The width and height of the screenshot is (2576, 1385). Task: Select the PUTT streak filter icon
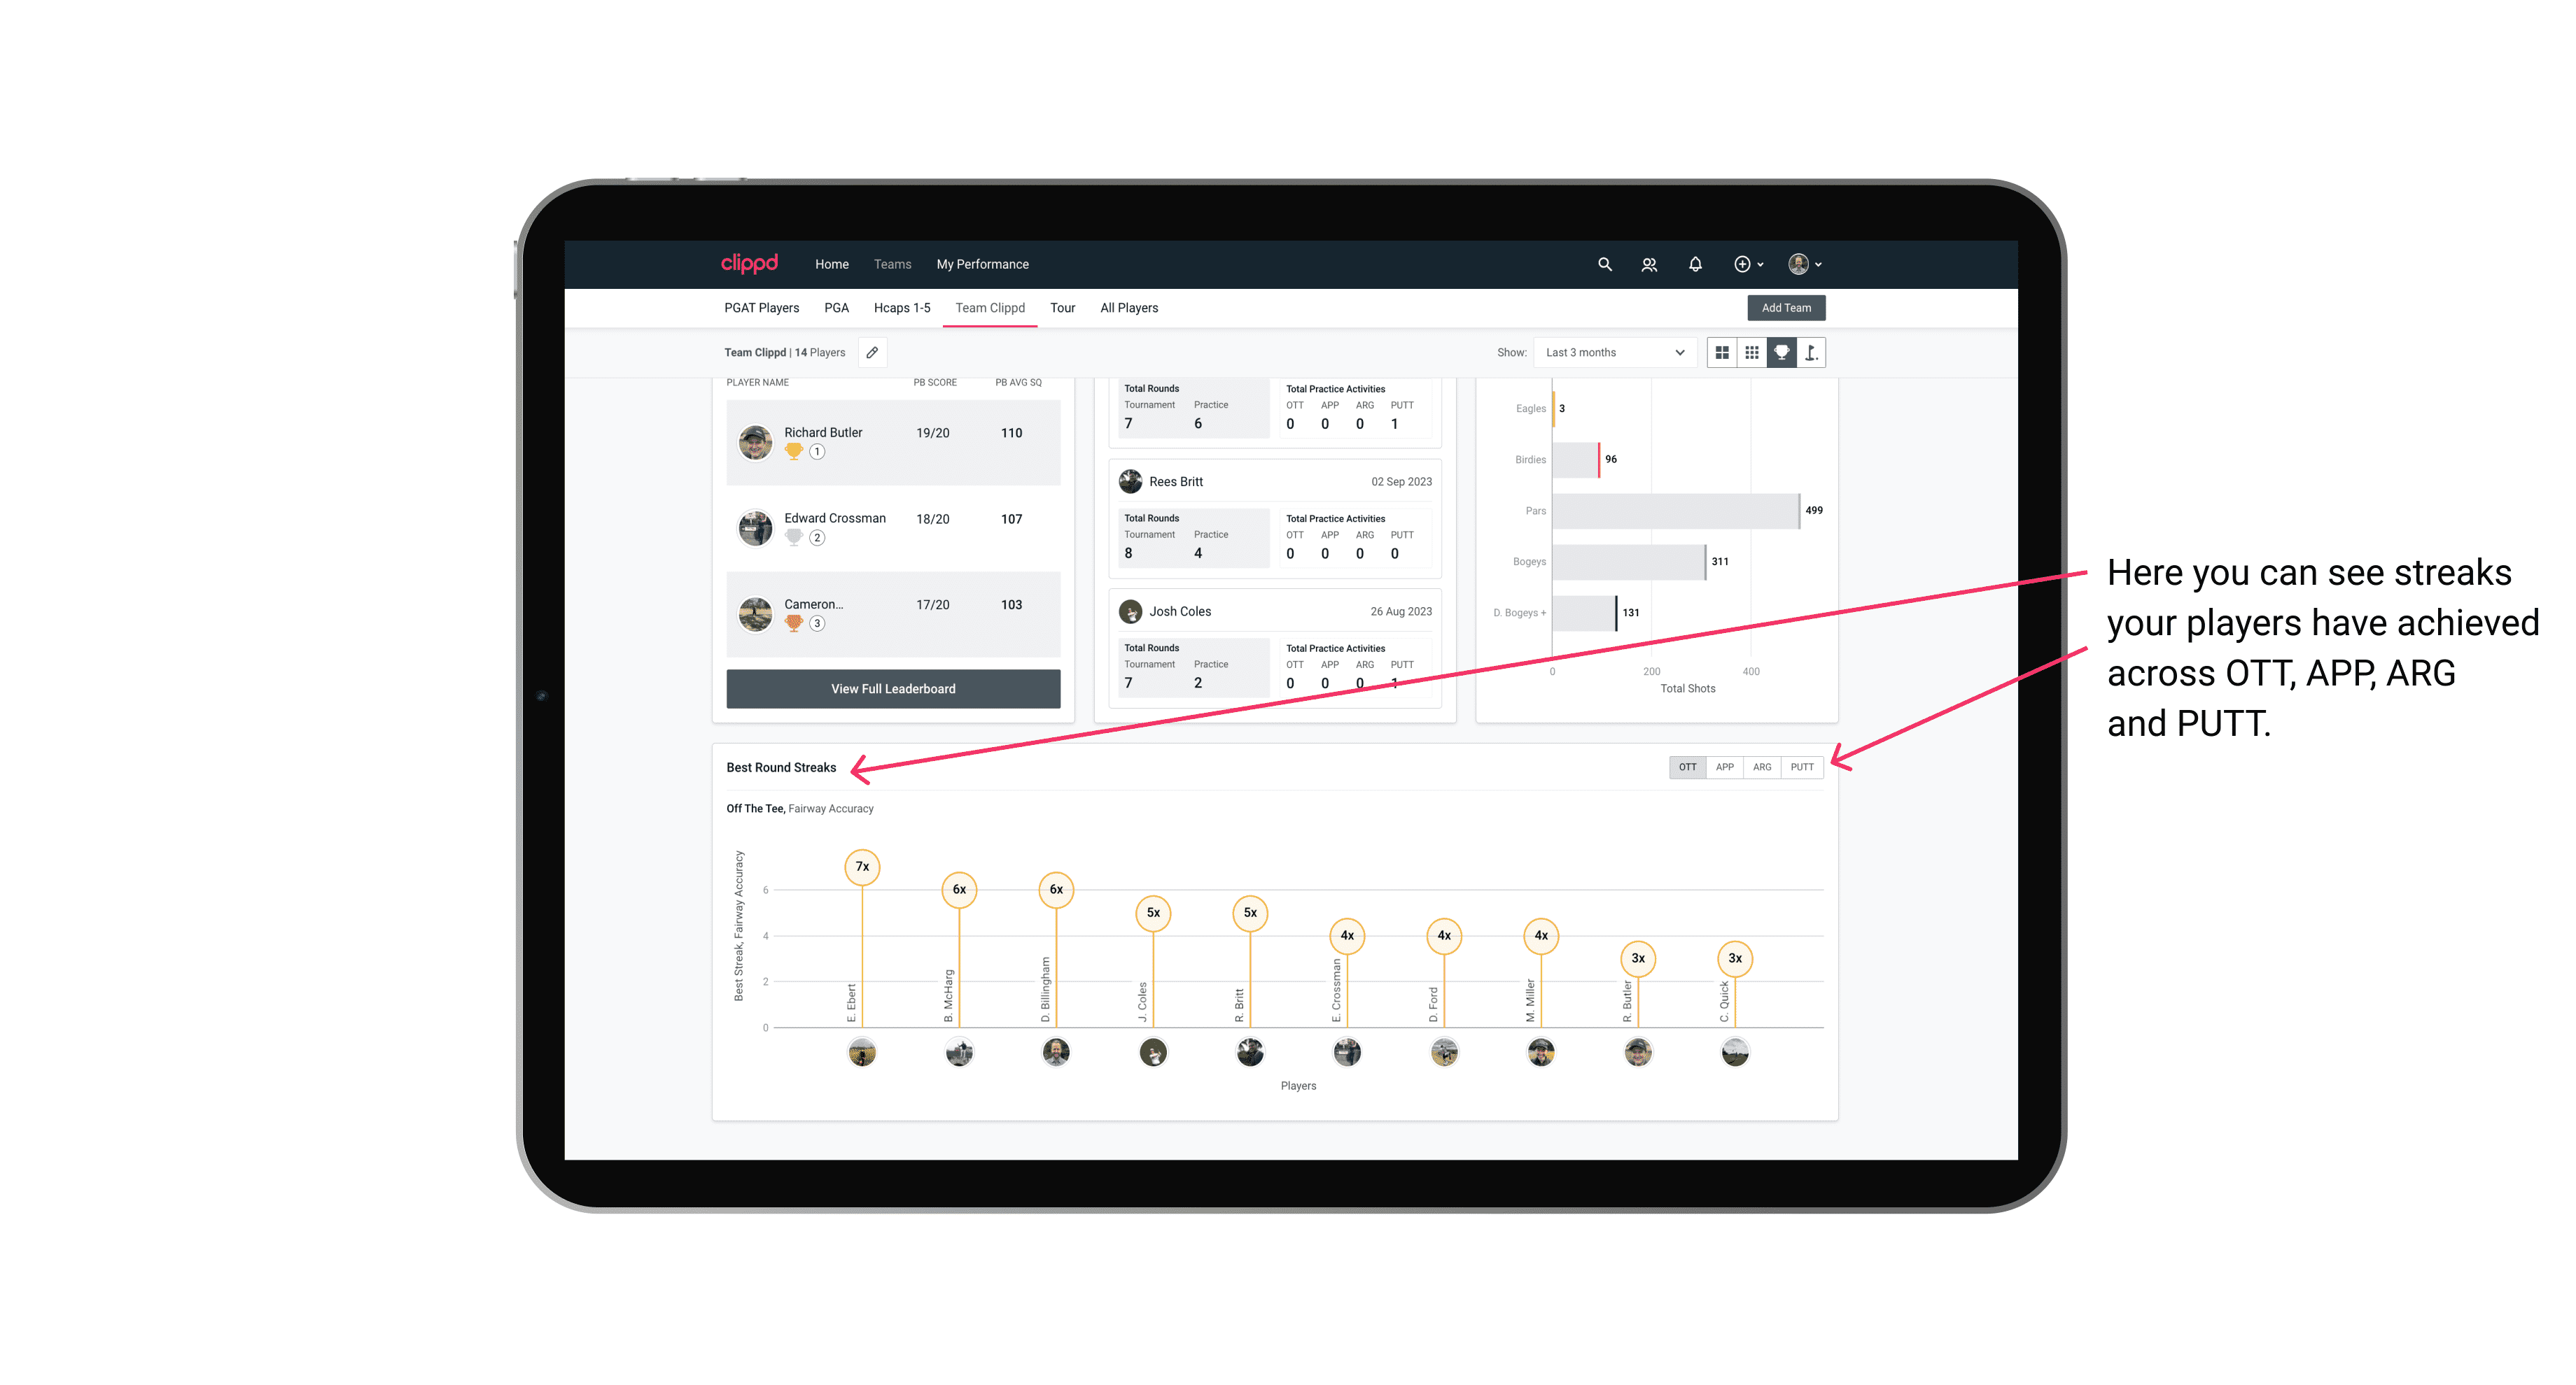[1802, 766]
